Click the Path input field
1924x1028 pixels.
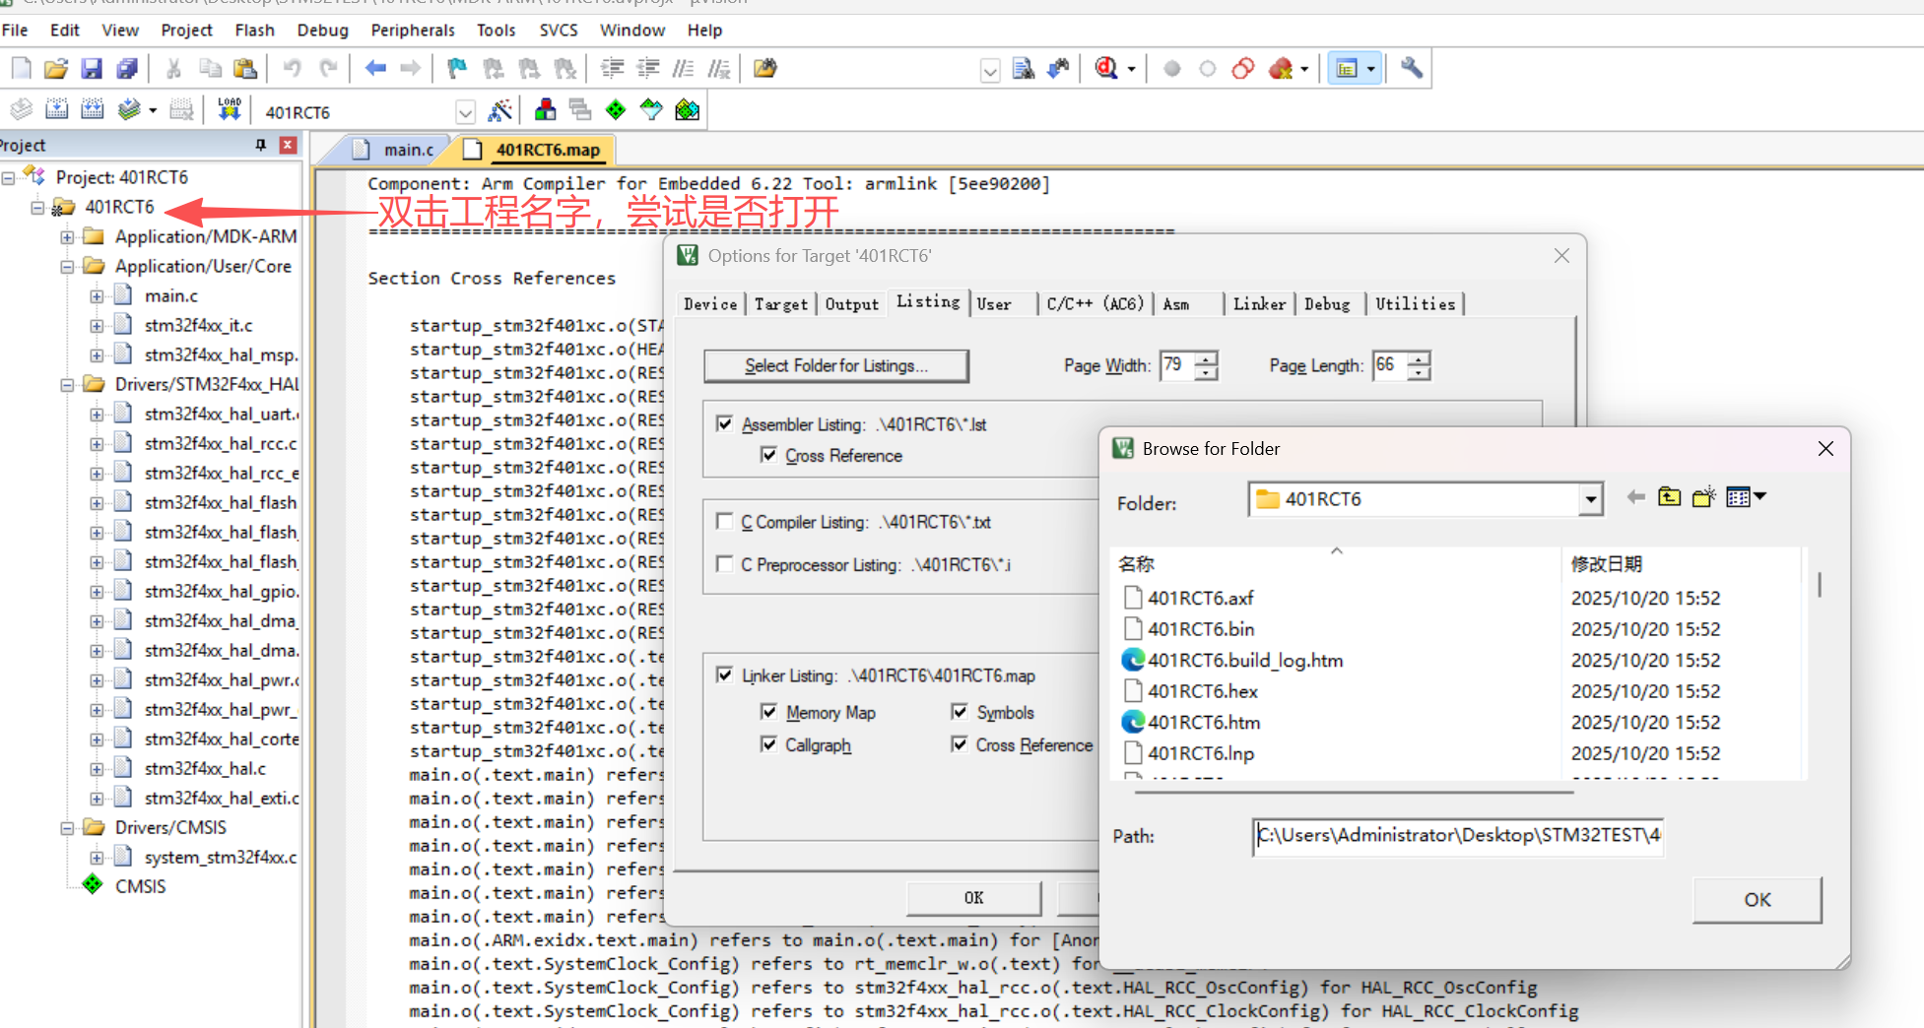click(x=1458, y=836)
